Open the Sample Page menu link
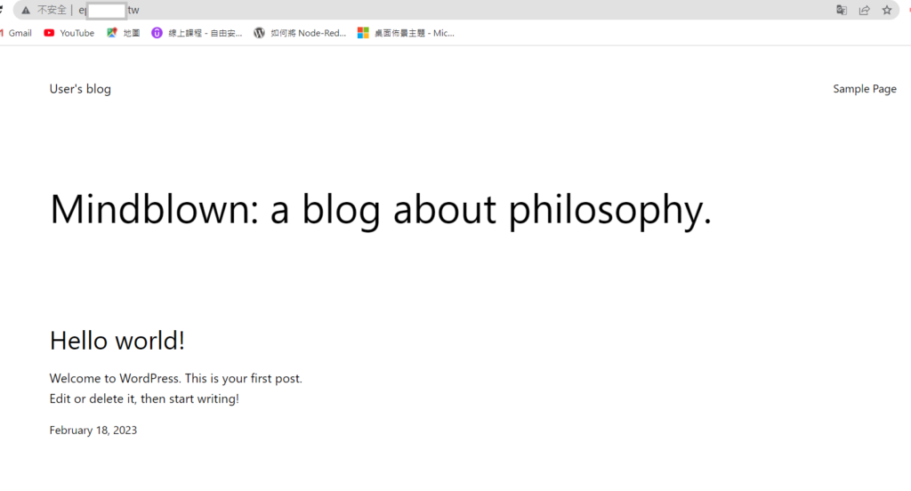 864,89
